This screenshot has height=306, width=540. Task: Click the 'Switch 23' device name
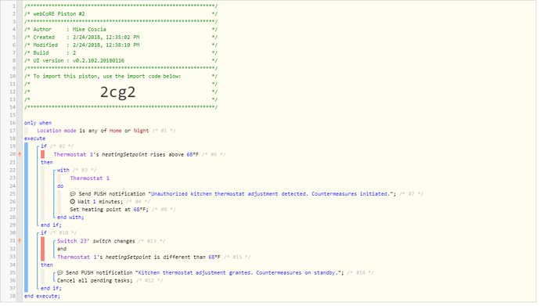[72, 241]
